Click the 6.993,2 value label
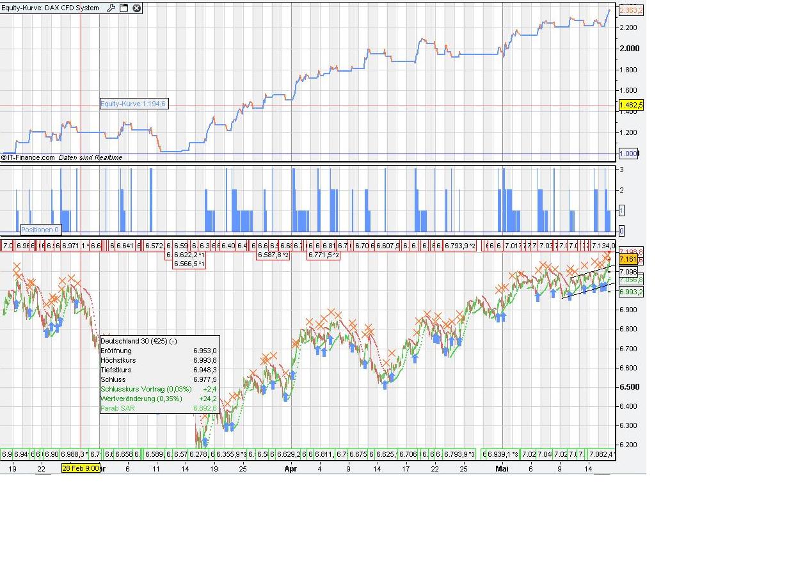The width and height of the screenshot is (789, 586). [x=631, y=292]
